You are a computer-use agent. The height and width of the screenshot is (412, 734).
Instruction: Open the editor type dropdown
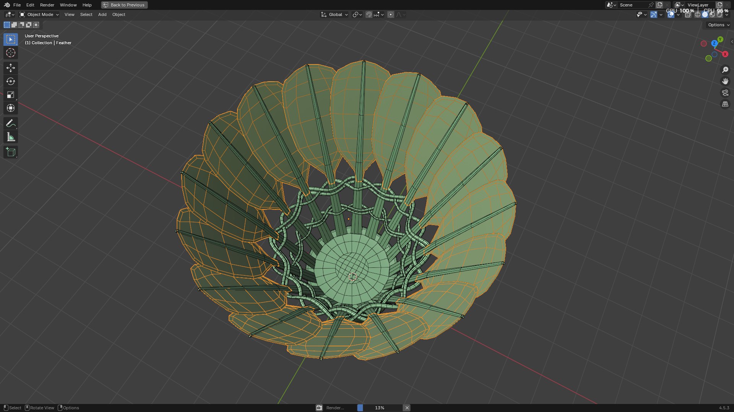pos(10,14)
